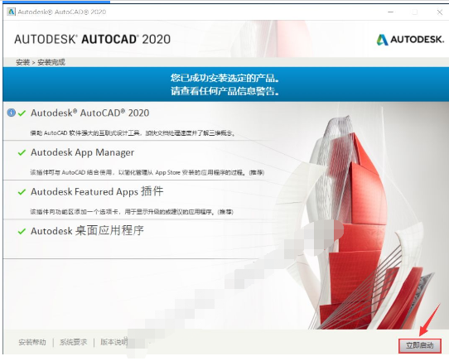
Task: Click the 请查看任何产品信息警告 banner line
Action: (225, 91)
